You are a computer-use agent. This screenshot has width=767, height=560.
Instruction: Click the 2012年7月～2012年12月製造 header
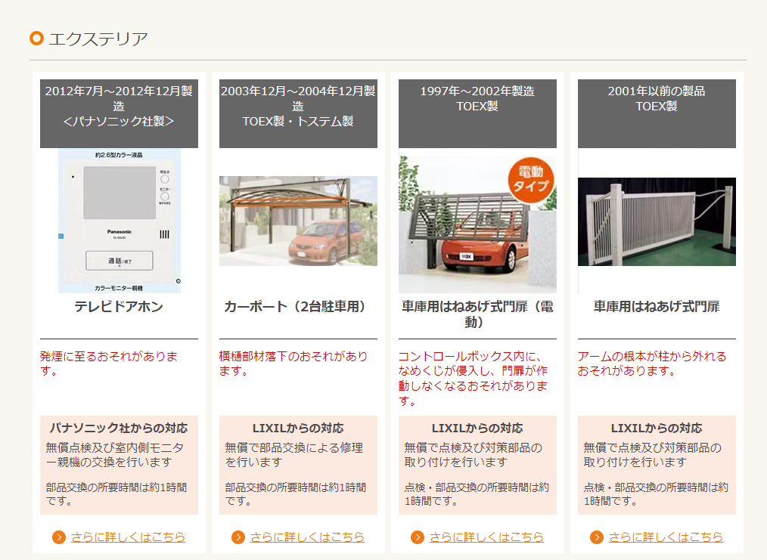(119, 106)
